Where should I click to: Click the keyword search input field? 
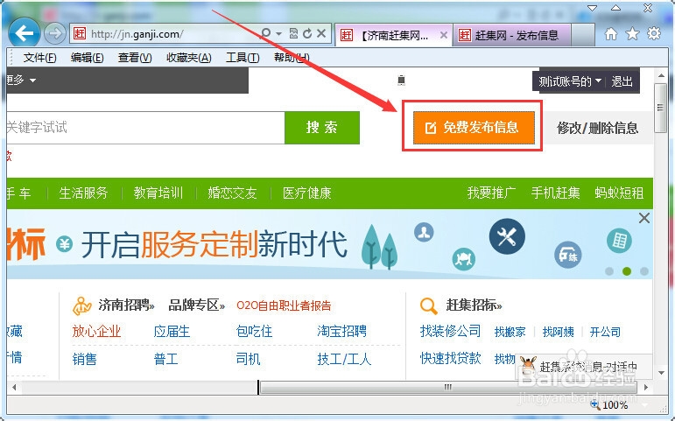pyautogui.click(x=145, y=128)
